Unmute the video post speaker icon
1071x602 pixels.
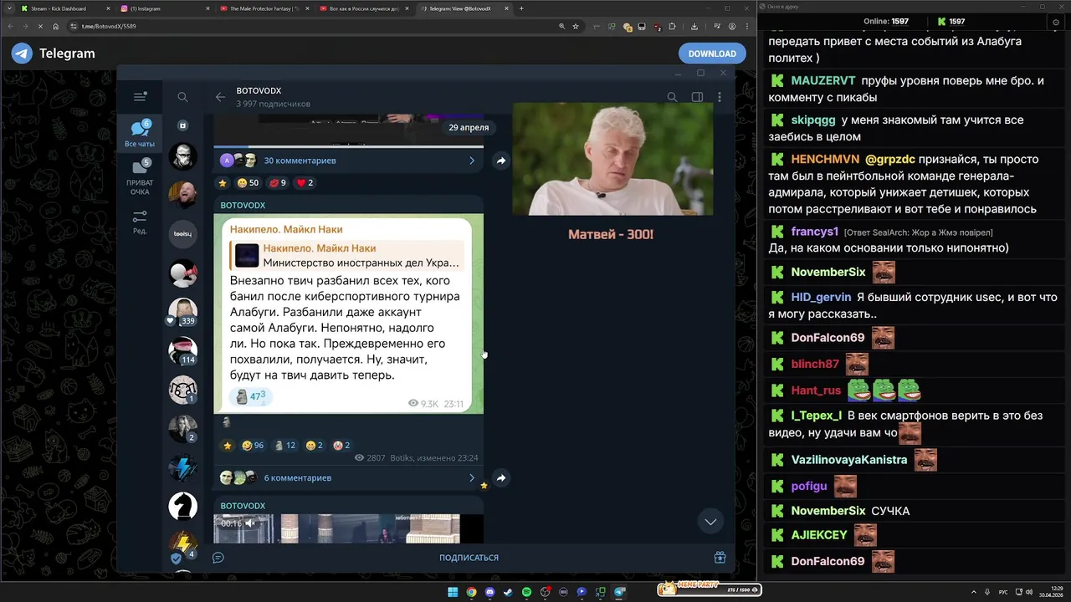click(x=249, y=523)
